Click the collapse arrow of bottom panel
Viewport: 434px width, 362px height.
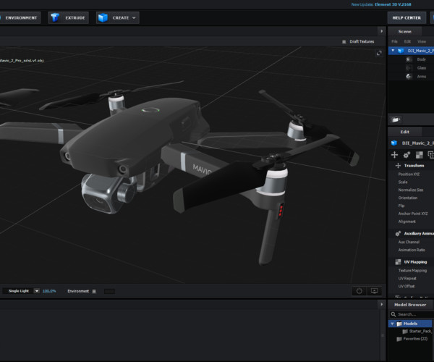pyautogui.click(x=382, y=304)
